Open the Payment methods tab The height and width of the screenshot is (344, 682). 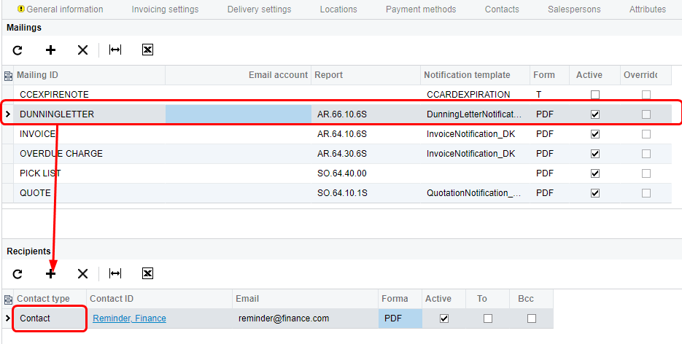coord(421,9)
